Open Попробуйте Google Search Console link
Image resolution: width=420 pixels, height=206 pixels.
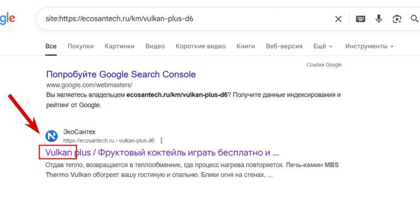pos(121,74)
